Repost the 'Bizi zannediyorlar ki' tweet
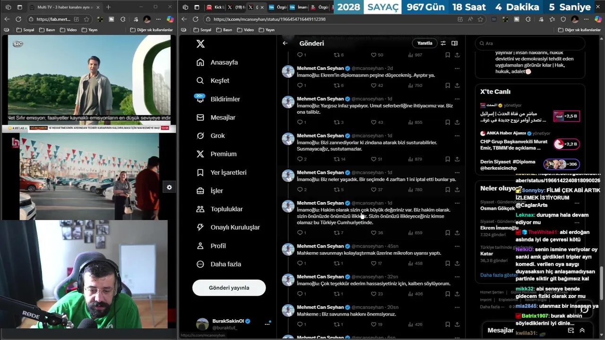 [340, 159]
